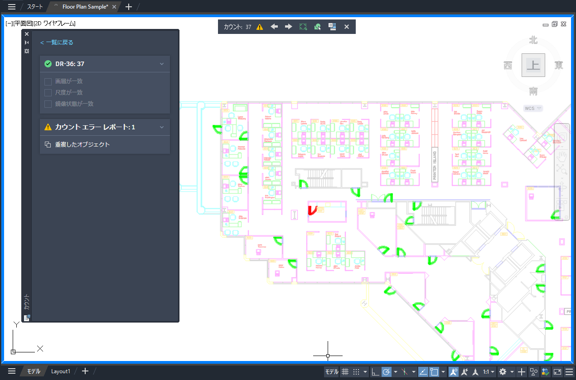Toggle the drawing grid display
The width and height of the screenshot is (576, 380).
pos(345,372)
